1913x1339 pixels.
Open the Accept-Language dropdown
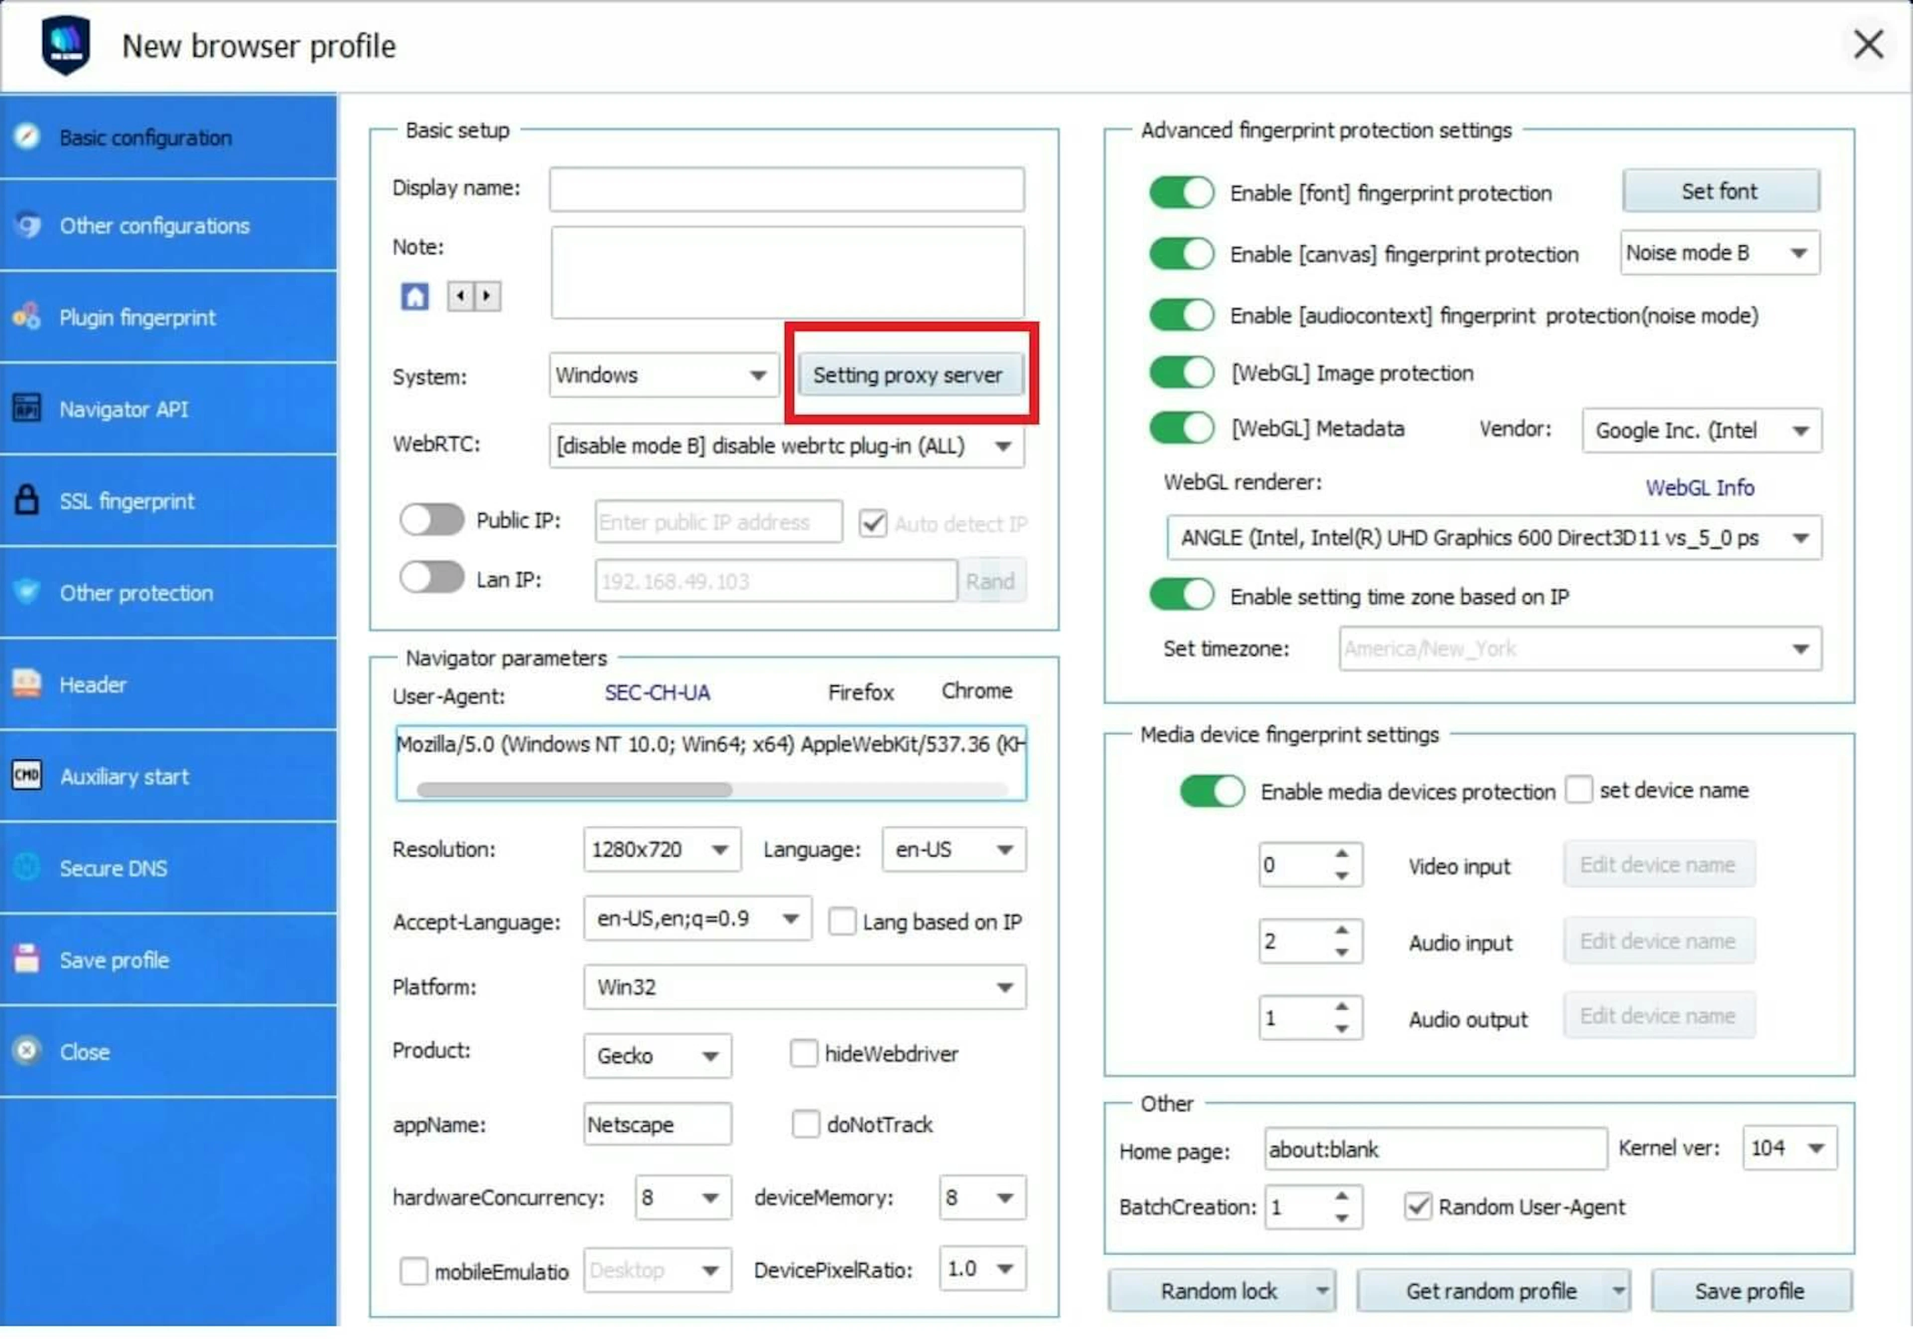click(697, 918)
